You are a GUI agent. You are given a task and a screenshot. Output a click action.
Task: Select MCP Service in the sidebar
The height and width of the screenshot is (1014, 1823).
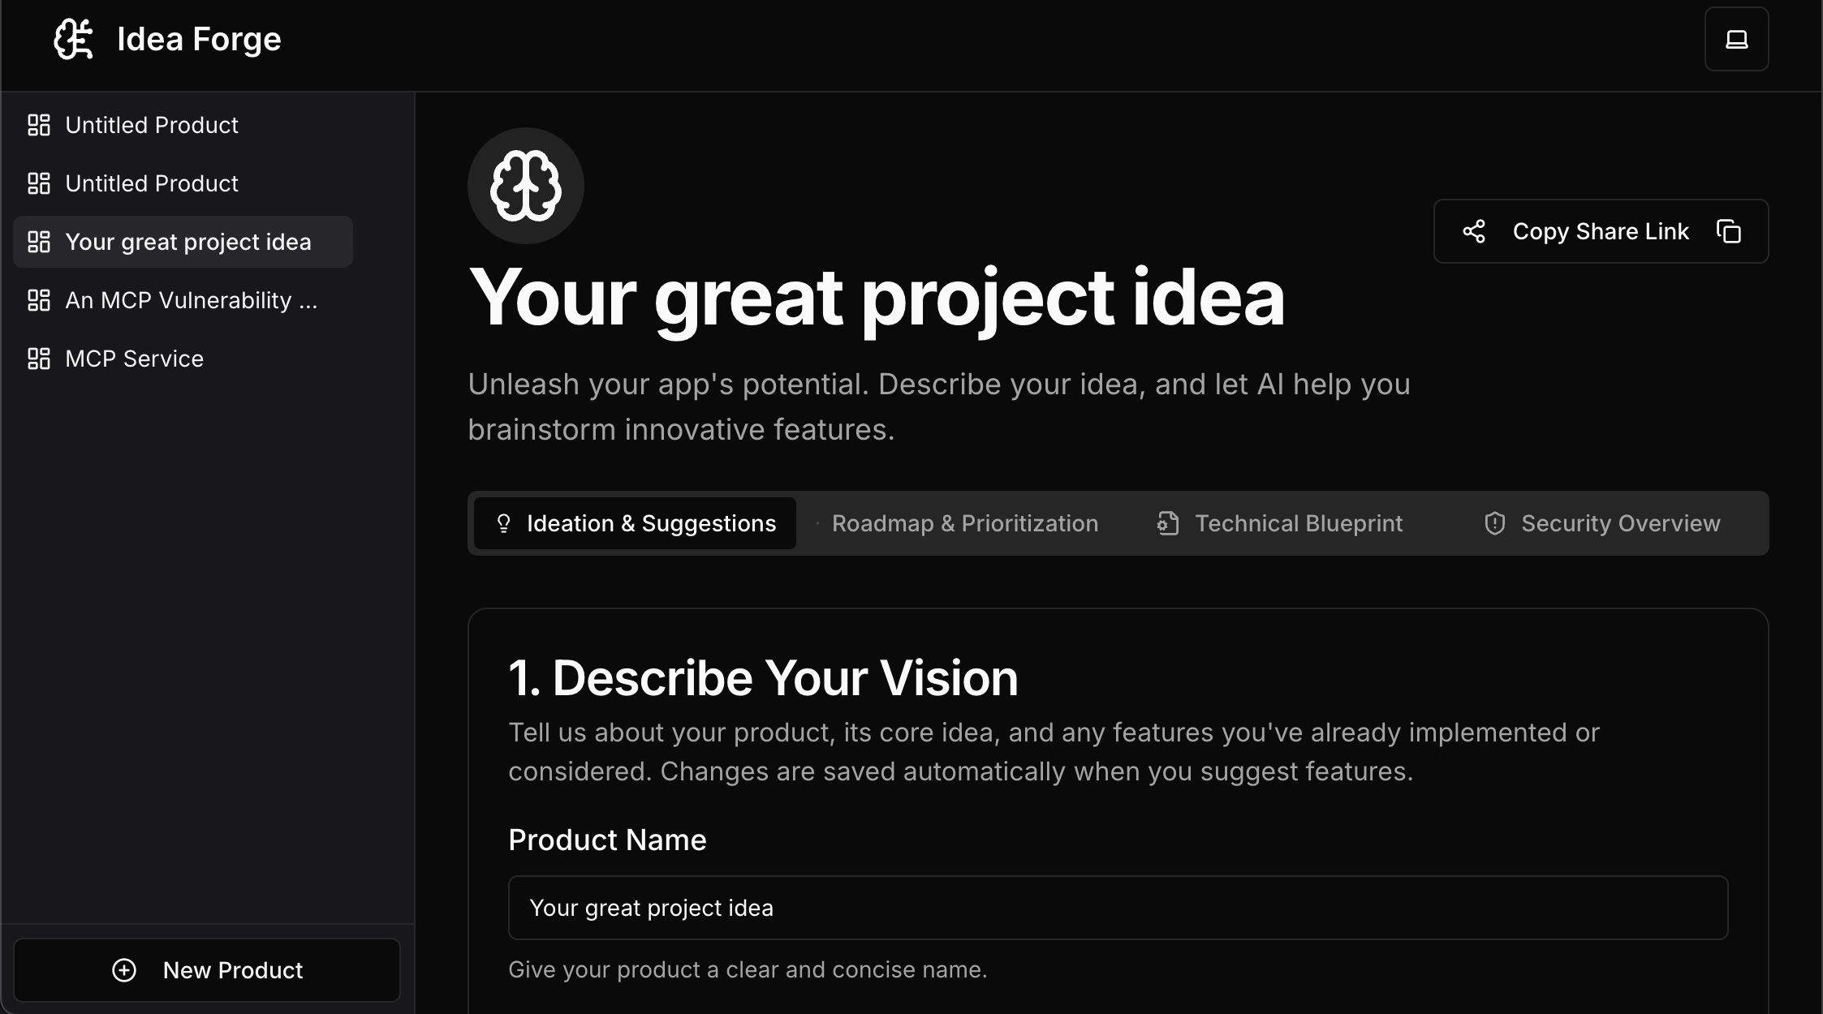(134, 359)
